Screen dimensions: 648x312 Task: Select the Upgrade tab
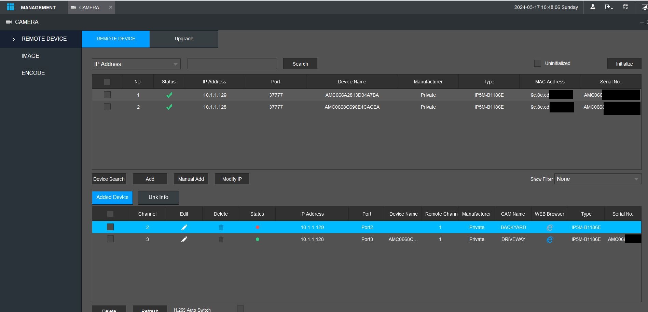click(184, 39)
